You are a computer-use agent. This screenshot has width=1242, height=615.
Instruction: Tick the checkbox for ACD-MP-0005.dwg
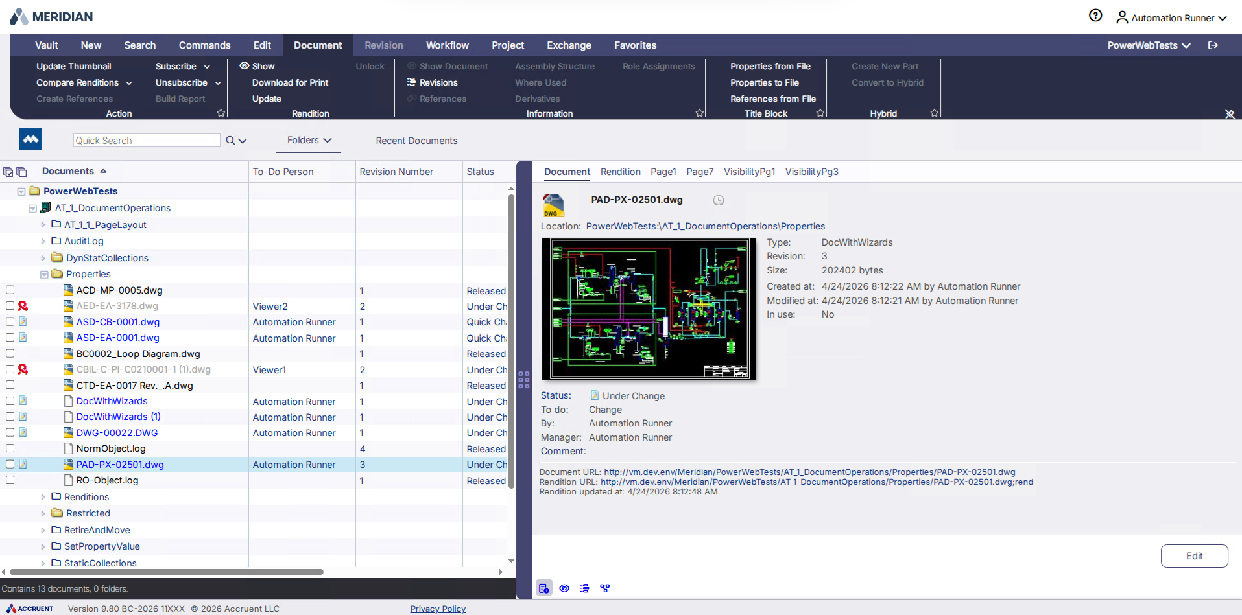click(10, 290)
